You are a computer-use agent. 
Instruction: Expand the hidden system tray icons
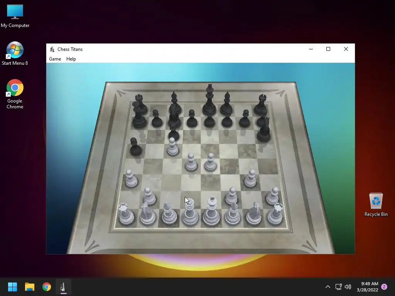click(x=328, y=287)
